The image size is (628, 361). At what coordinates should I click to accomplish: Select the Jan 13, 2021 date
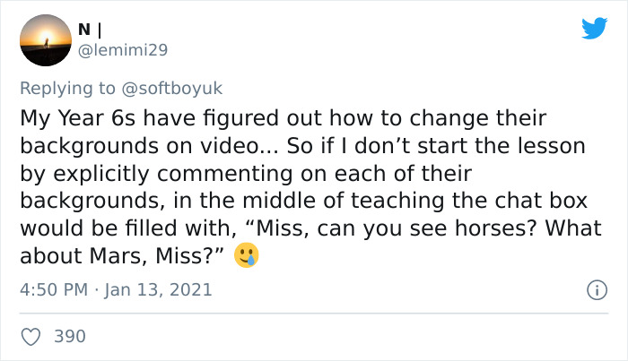(160, 289)
